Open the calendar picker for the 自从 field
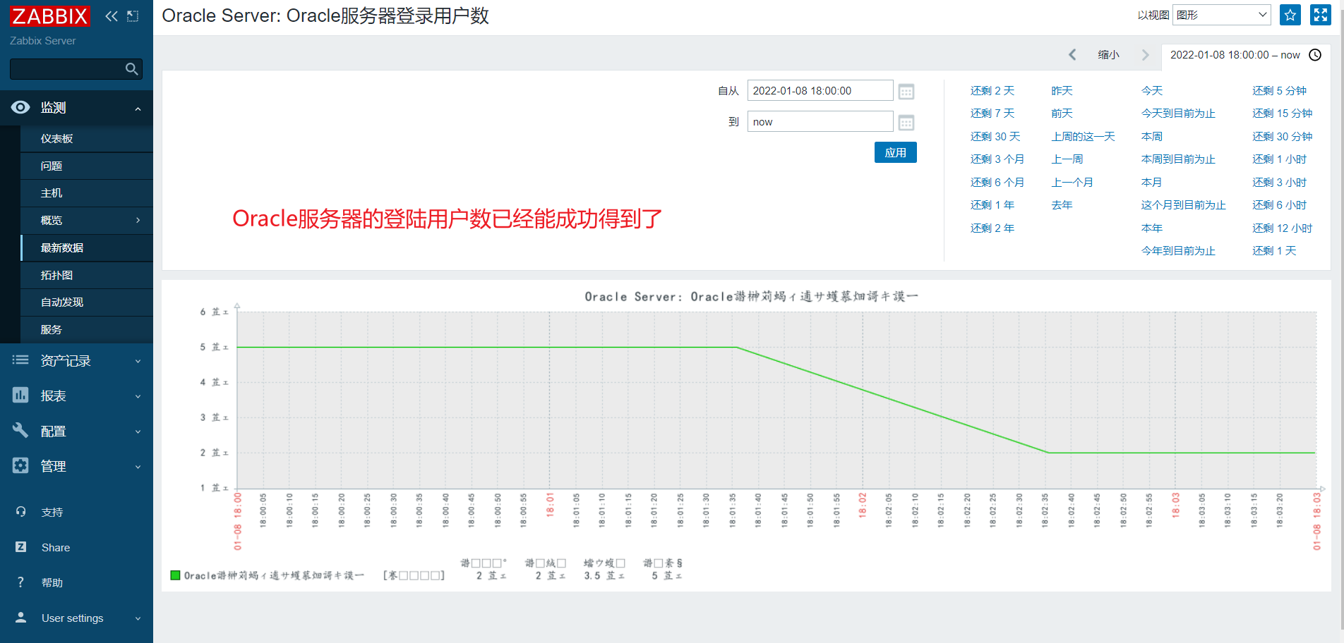 906,91
